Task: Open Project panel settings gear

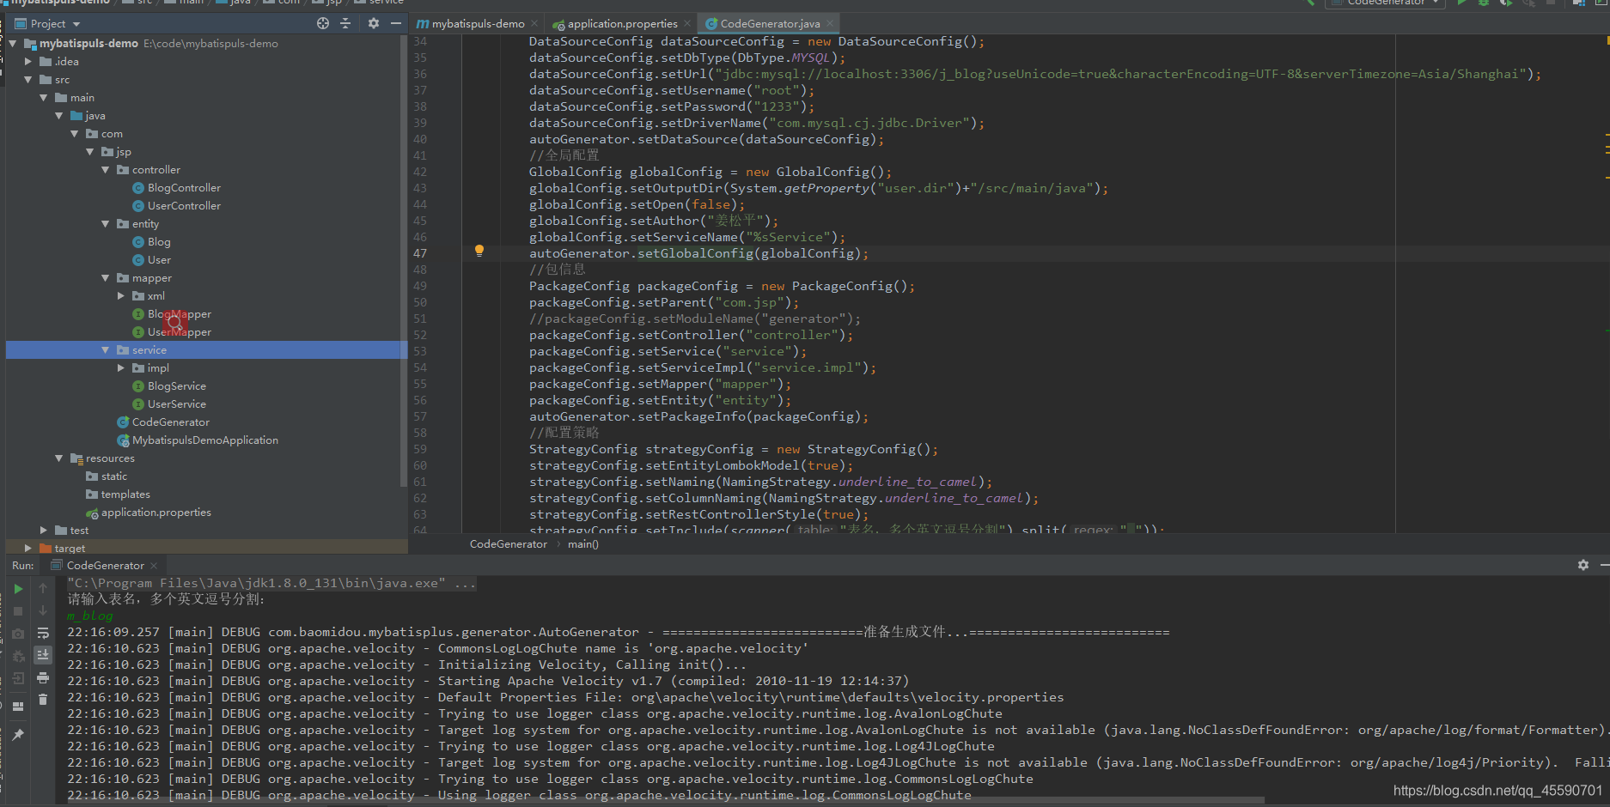Action: point(374,23)
